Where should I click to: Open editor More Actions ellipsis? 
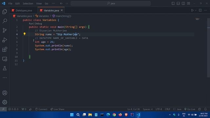coord(205,10)
